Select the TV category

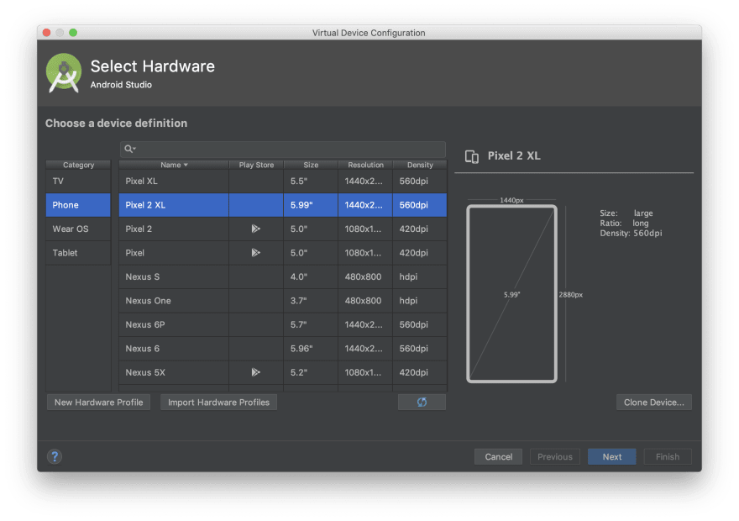click(x=78, y=181)
